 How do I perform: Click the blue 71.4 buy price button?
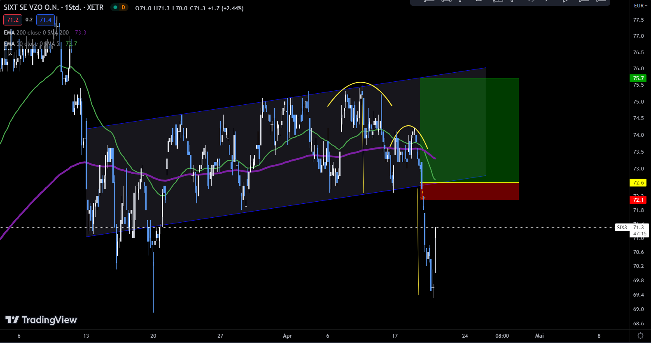click(x=46, y=20)
